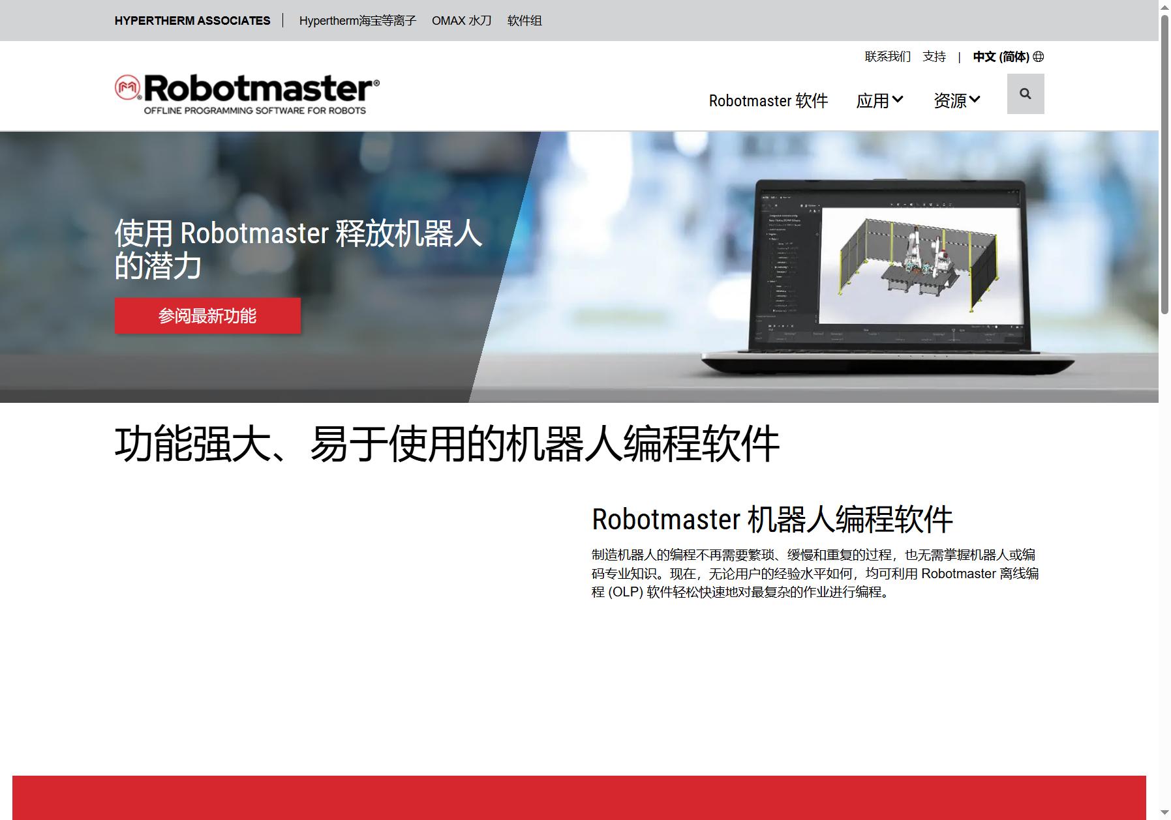
Task: Expand the 应用 dropdown menu
Action: click(x=879, y=100)
